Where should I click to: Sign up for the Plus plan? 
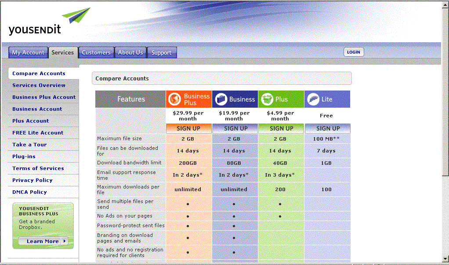[x=281, y=128]
